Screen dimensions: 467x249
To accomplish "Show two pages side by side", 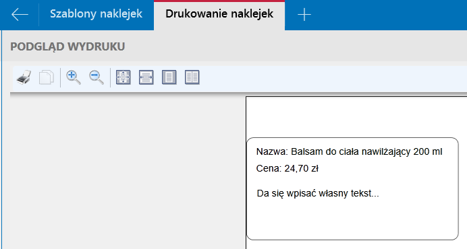I will 192,77.
